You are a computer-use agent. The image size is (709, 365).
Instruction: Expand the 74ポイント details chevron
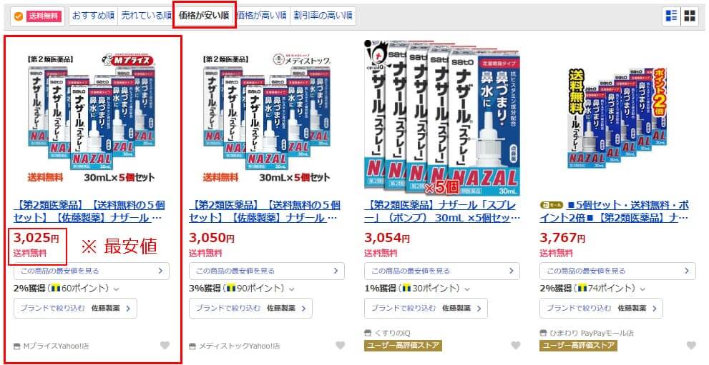pos(642,289)
